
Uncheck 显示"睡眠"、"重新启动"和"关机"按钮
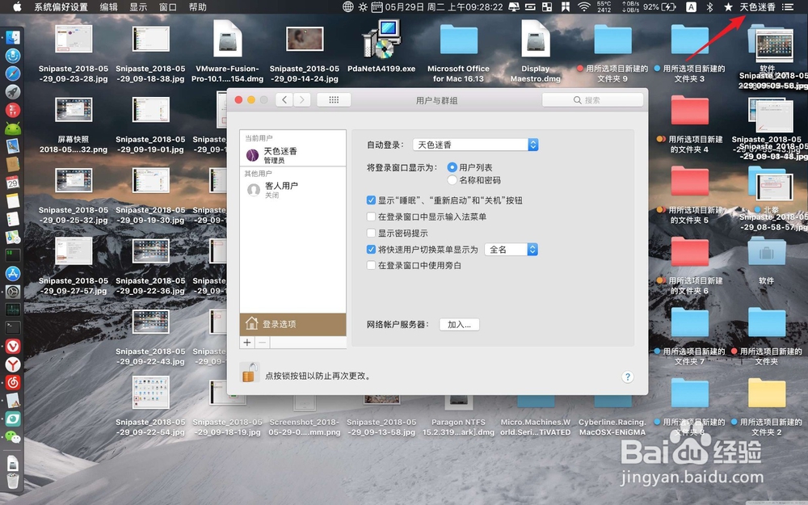point(372,200)
